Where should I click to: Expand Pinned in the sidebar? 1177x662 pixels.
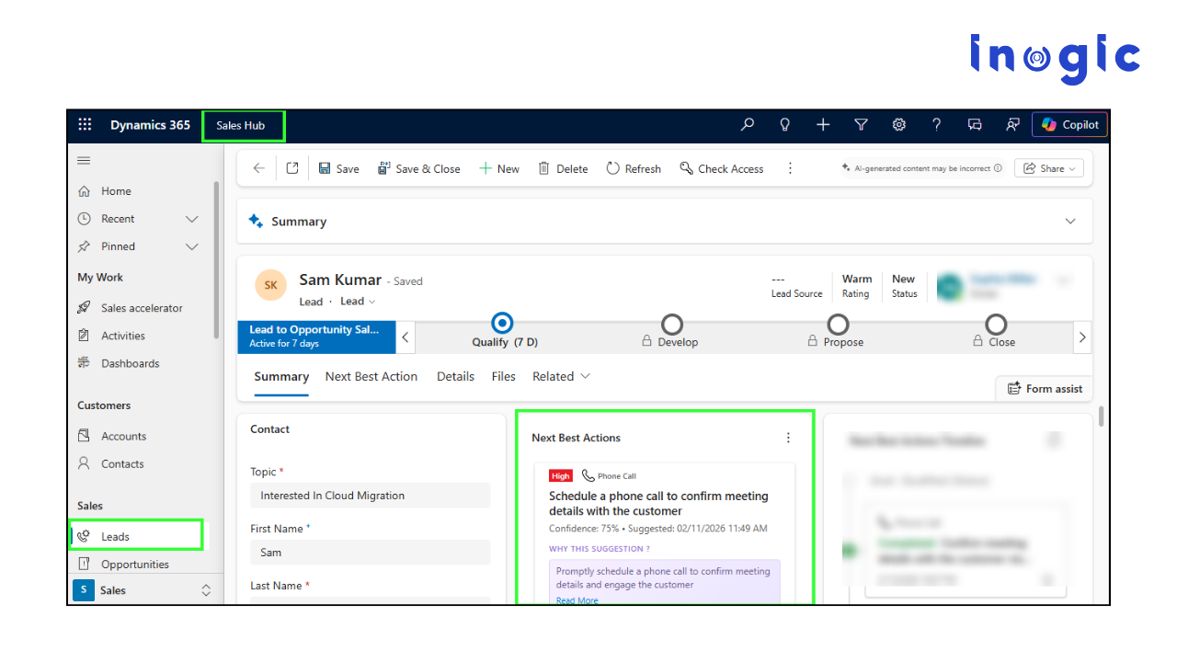click(x=192, y=246)
